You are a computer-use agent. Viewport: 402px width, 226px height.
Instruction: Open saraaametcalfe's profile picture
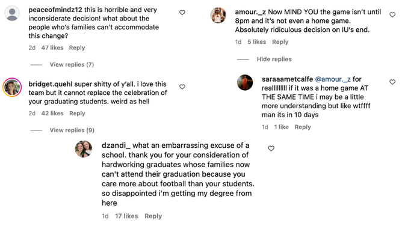(x=245, y=82)
